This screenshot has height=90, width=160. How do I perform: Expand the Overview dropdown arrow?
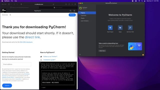point(10,15)
